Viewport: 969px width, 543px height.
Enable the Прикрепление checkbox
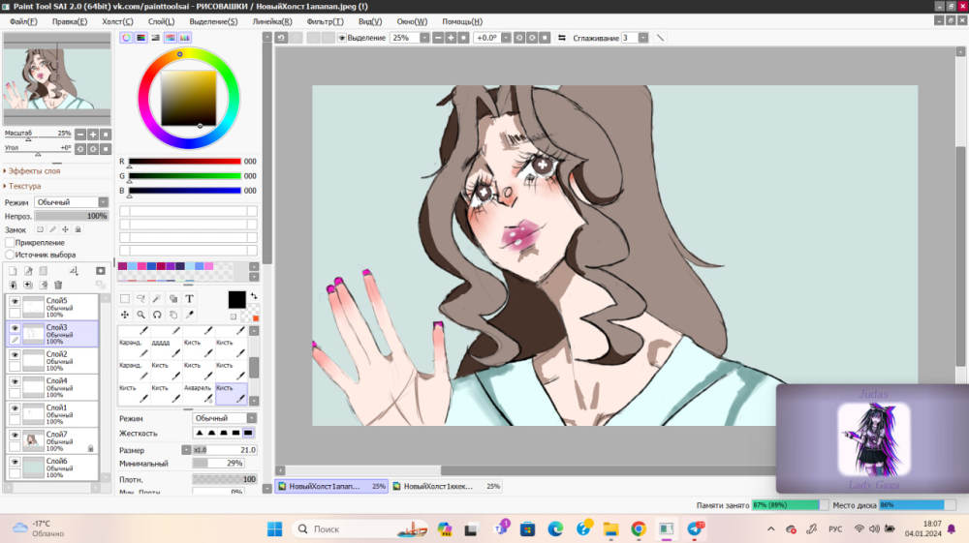point(10,243)
